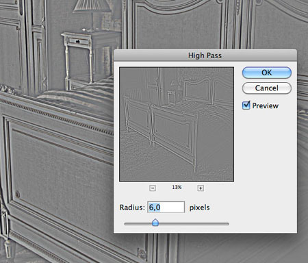Click the High Pass dialog title bar
The image size is (308, 263).
click(205, 55)
